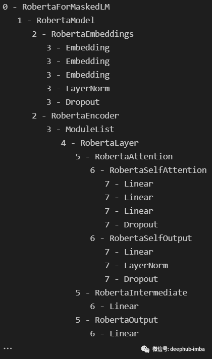212x359 pixels.
Task: Select the RobertaEmbeddings line
Action: (x=83, y=34)
